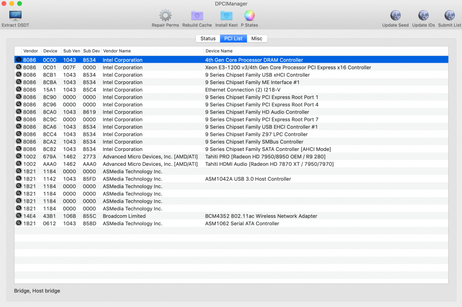Click magnifier icon for ASM1042A USB row
This screenshot has width=462, height=307.
pyautogui.click(x=18, y=178)
